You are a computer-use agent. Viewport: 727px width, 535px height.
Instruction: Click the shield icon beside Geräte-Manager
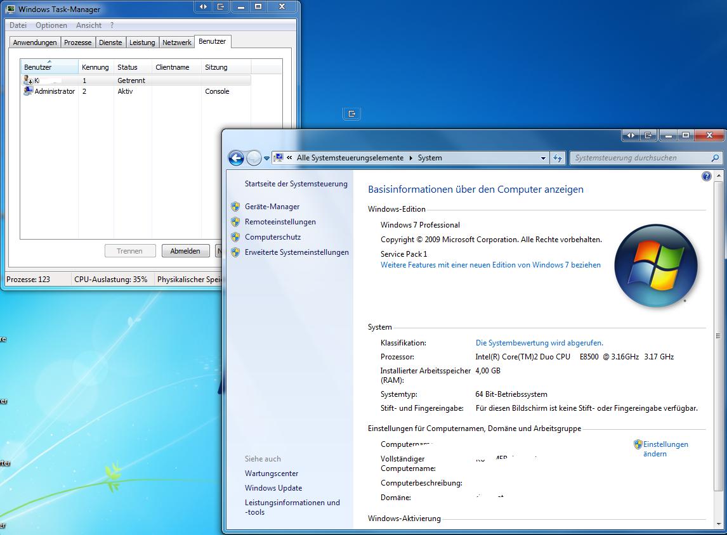click(235, 207)
